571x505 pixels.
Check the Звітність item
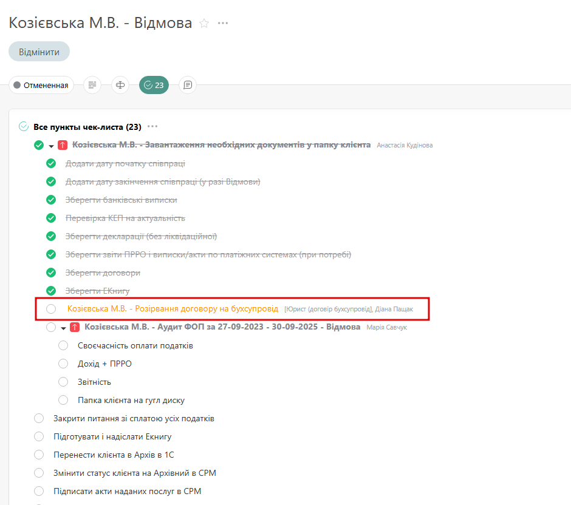tap(63, 382)
